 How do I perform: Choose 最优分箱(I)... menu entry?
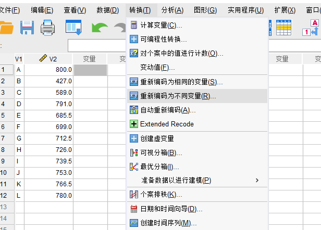(197, 167)
